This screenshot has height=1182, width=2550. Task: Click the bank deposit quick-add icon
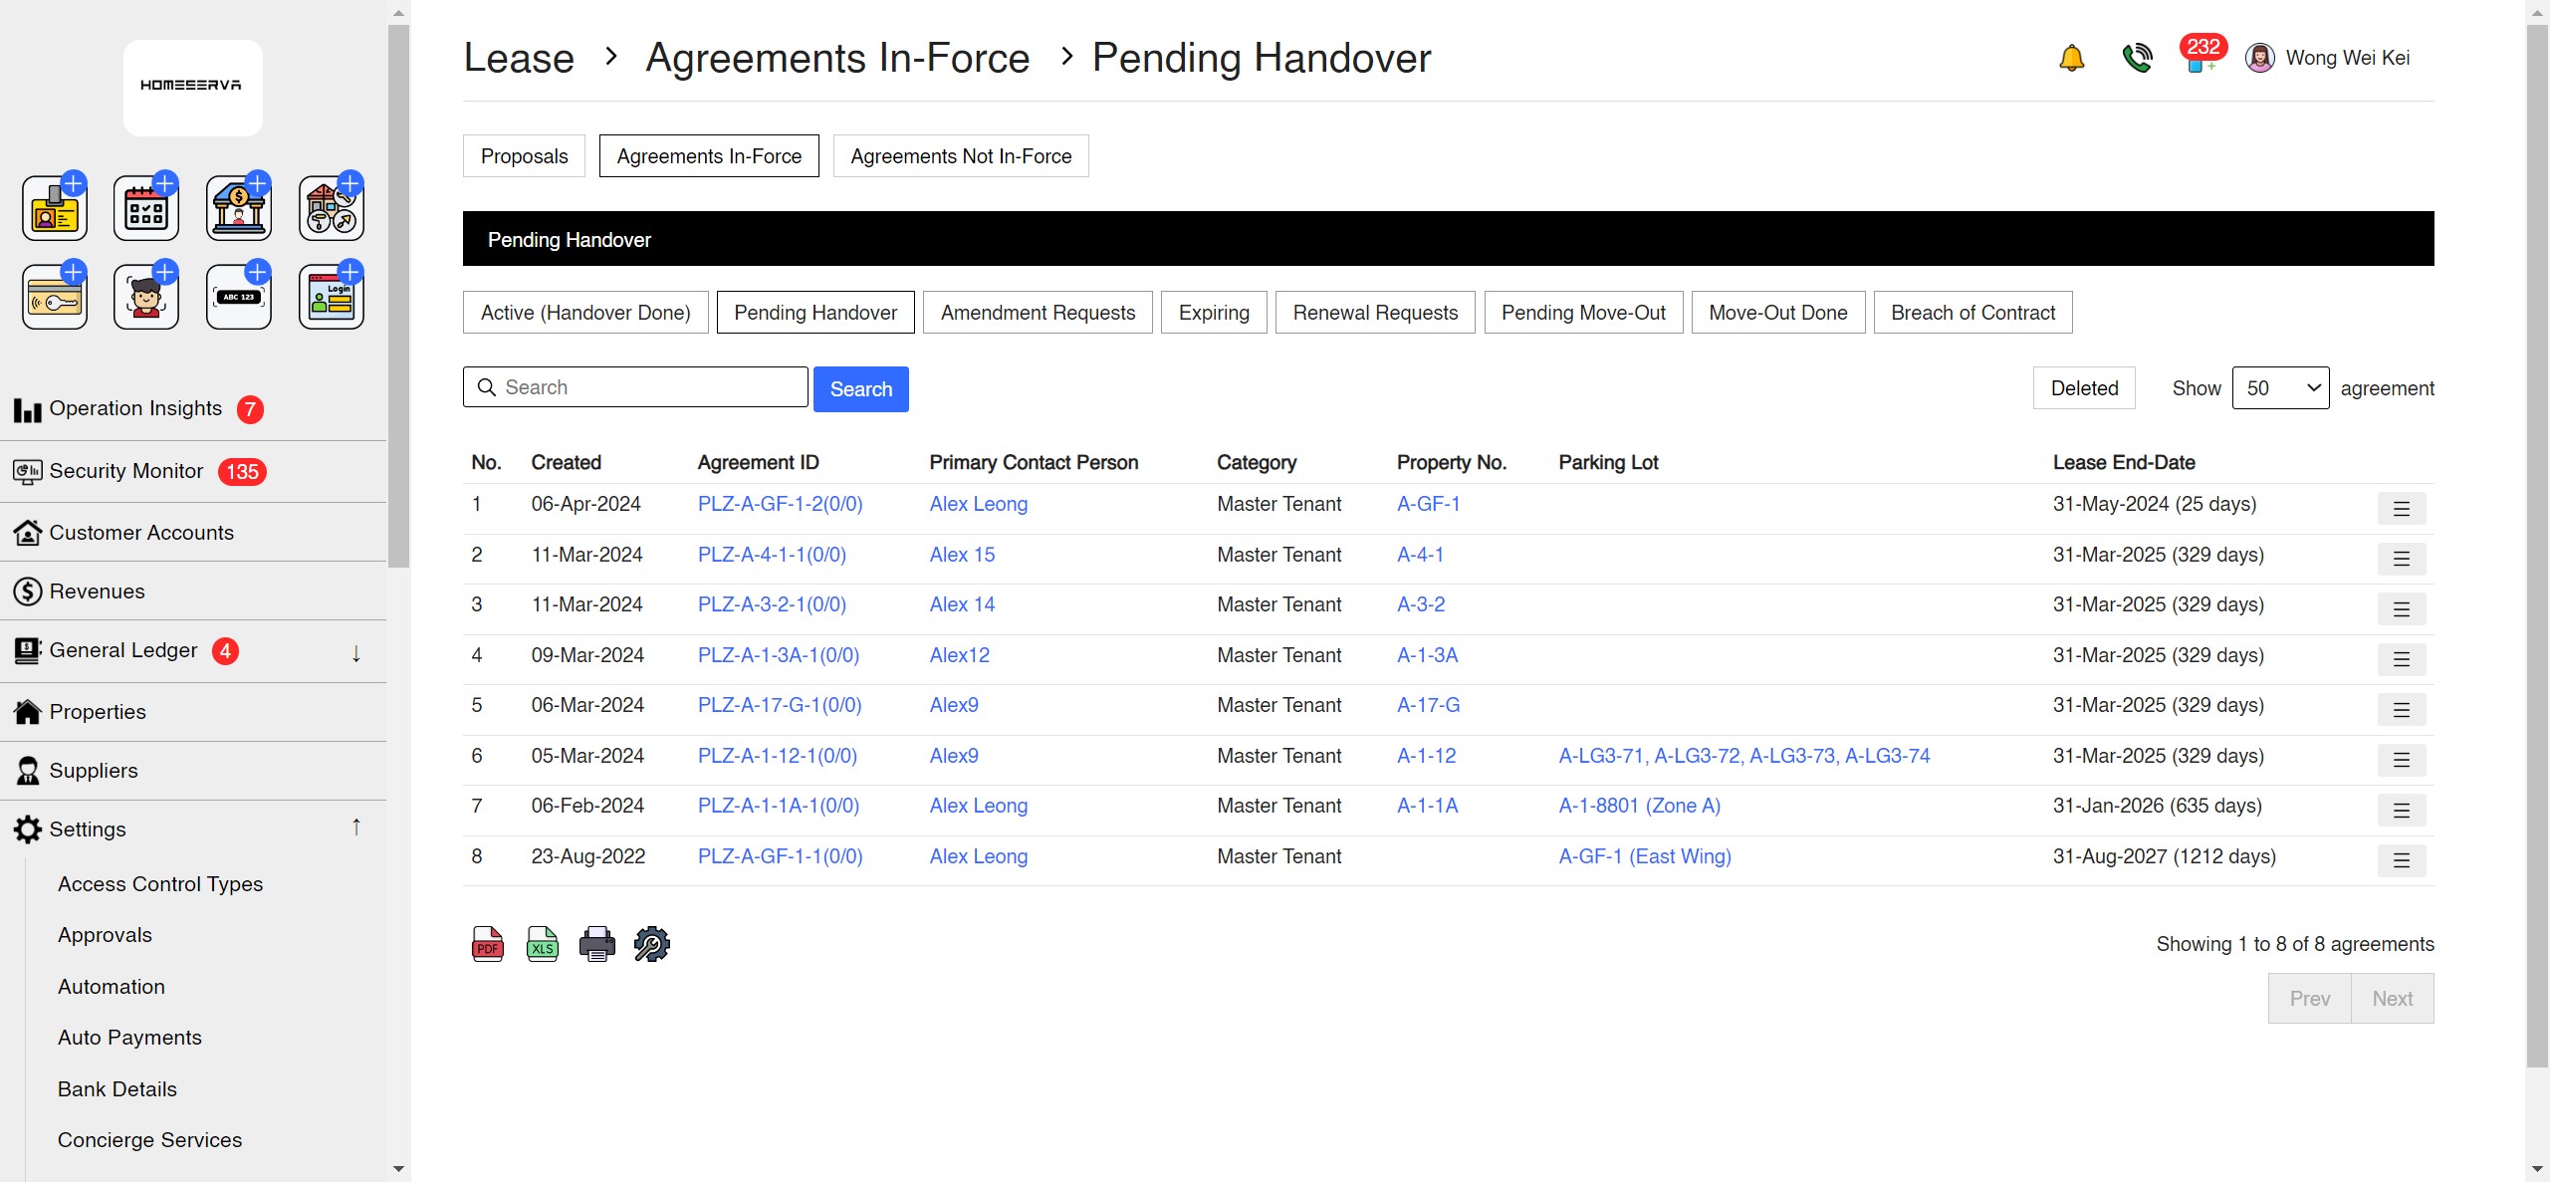pyautogui.click(x=239, y=206)
